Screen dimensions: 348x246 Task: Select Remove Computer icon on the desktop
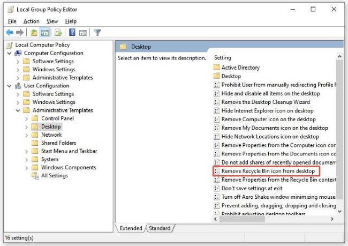(269, 120)
